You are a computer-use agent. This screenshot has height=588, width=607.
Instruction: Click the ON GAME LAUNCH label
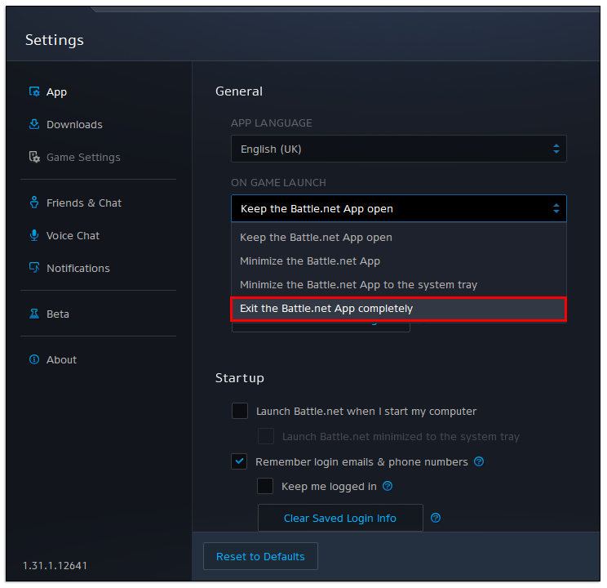(278, 183)
